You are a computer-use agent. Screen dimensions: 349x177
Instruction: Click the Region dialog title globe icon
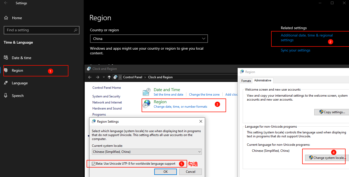pos(242,72)
